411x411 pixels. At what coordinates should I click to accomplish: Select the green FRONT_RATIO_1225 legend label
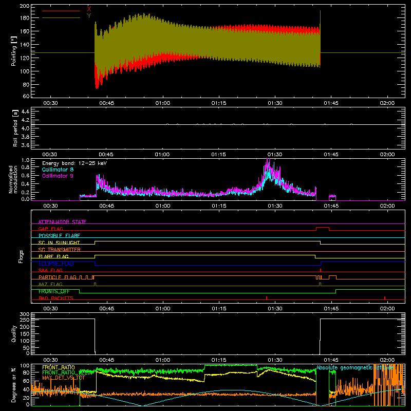pyautogui.click(x=66, y=372)
